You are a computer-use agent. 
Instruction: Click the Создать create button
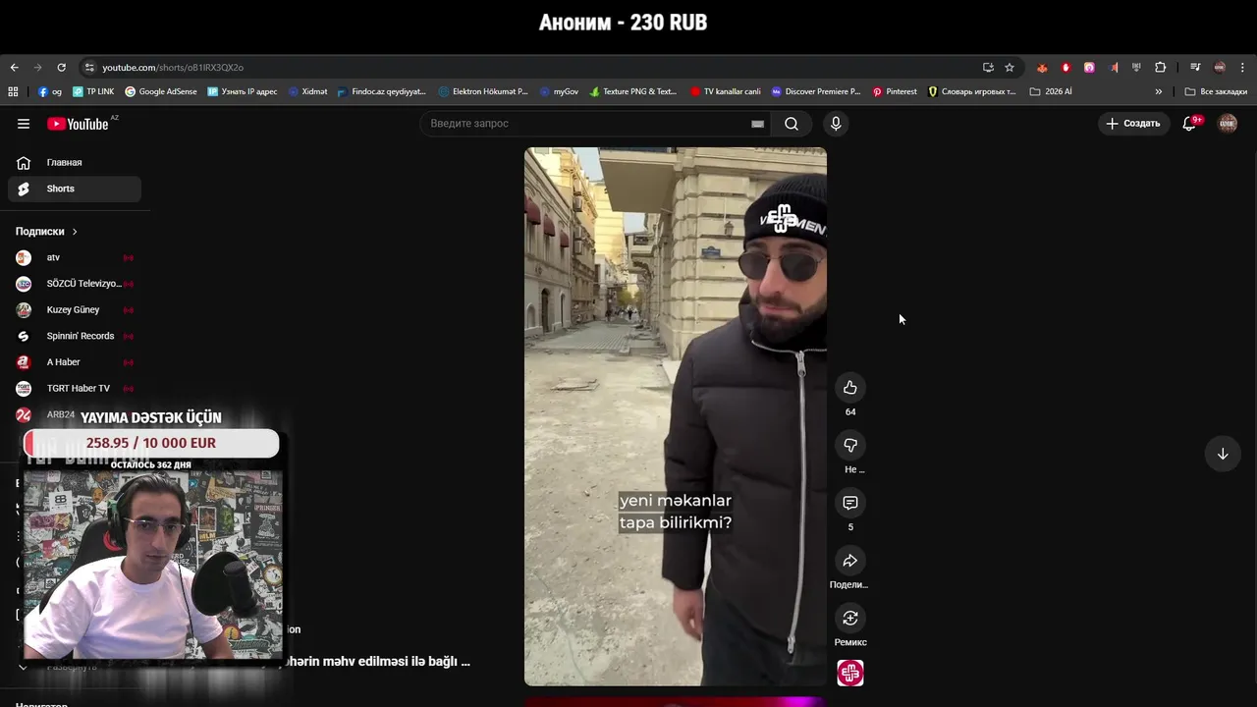(1134, 124)
